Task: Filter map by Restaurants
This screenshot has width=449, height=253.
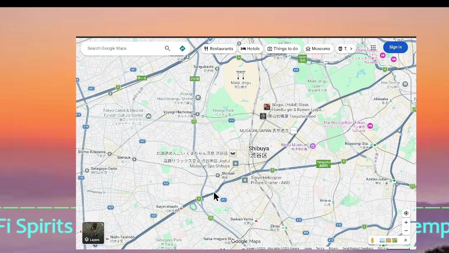Action: (x=218, y=49)
